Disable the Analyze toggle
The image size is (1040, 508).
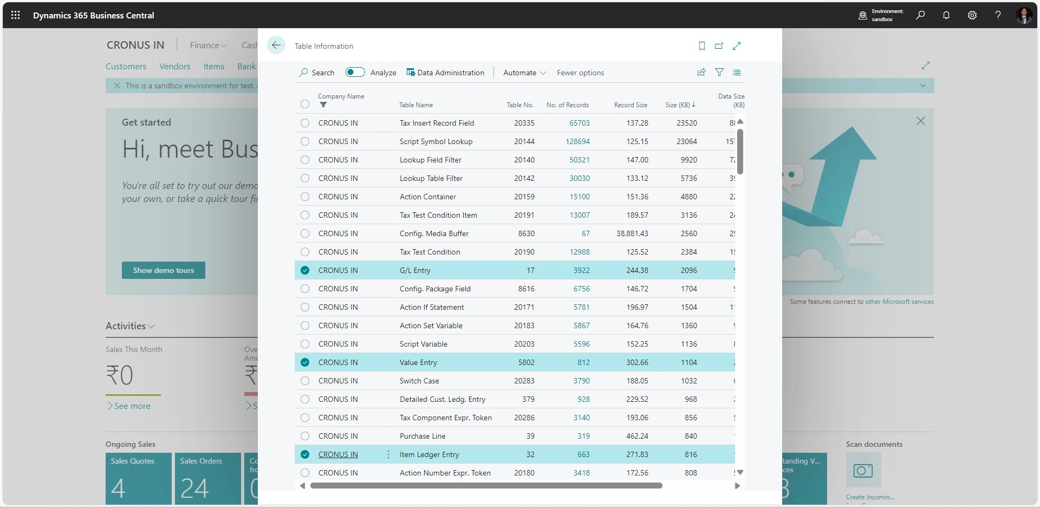coord(355,71)
